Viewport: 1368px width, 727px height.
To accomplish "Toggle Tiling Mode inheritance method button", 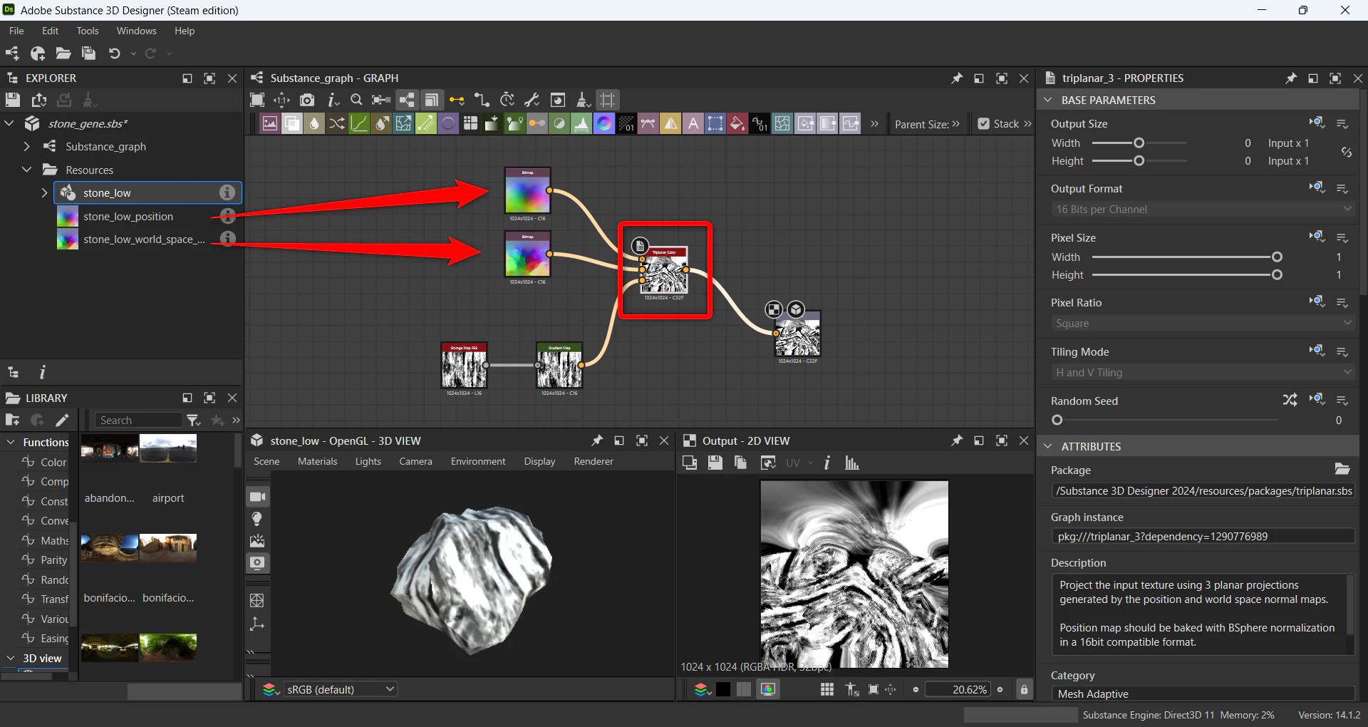I will 1317,351.
